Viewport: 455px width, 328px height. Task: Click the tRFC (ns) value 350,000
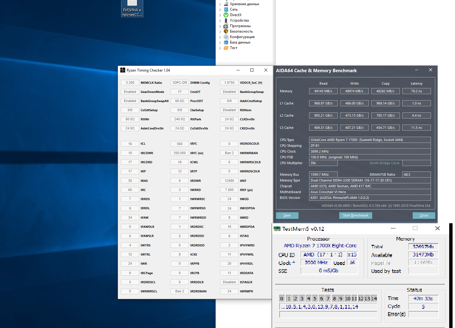click(x=180, y=153)
